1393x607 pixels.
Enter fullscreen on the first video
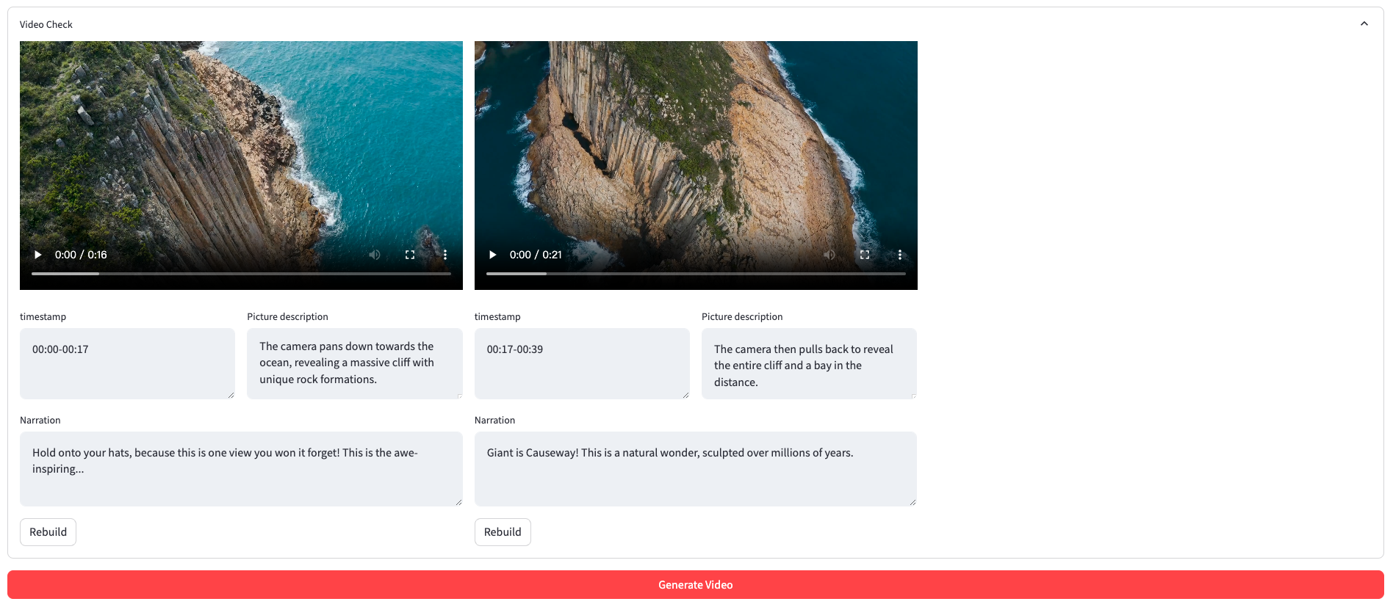pos(410,255)
